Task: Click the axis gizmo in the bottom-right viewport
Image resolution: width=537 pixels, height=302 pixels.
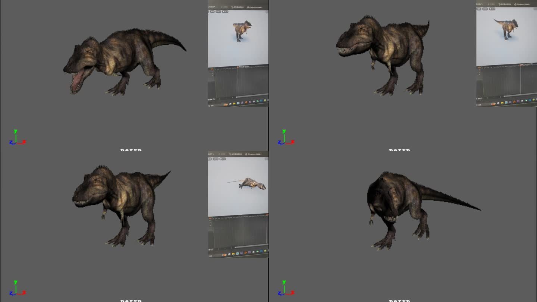Action: coord(285,289)
